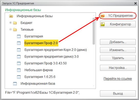The image size is (139, 100).
Task: Click icon next to Бухгалтерия base
Action: 19,37
